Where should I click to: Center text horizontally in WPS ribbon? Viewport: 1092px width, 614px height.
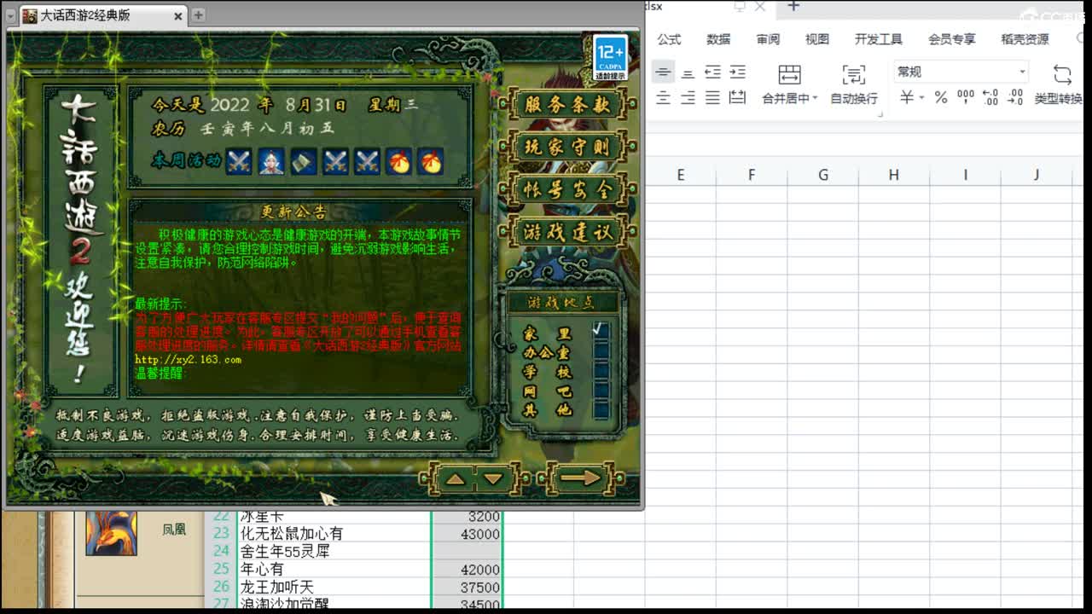664,98
